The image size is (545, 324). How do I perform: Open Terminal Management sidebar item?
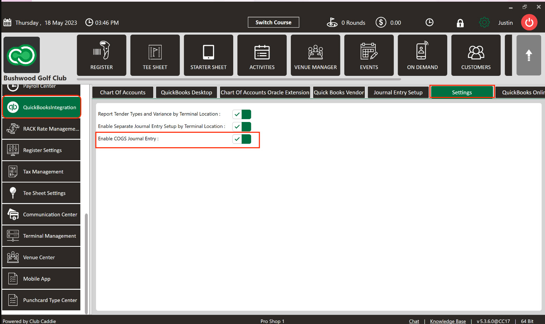[x=41, y=236]
